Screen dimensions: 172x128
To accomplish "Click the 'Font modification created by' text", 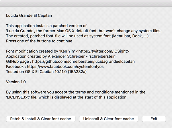I will coord(32,51).
